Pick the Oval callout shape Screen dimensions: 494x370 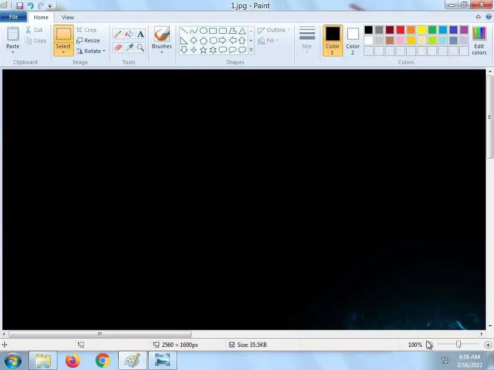pyautogui.click(x=233, y=50)
